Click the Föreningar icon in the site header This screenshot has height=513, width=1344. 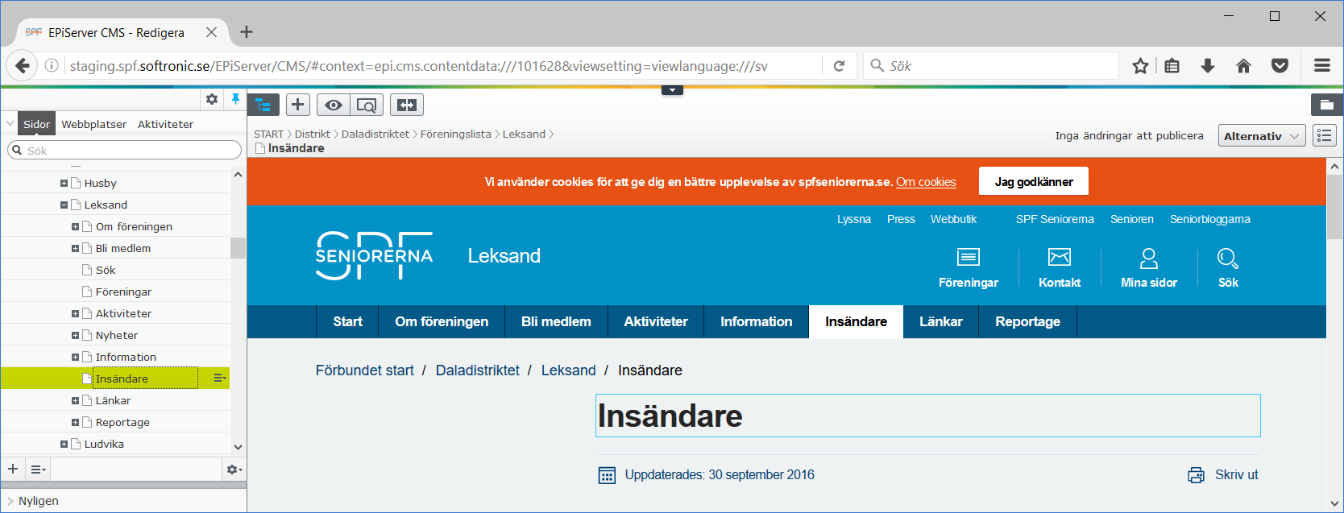(x=969, y=257)
